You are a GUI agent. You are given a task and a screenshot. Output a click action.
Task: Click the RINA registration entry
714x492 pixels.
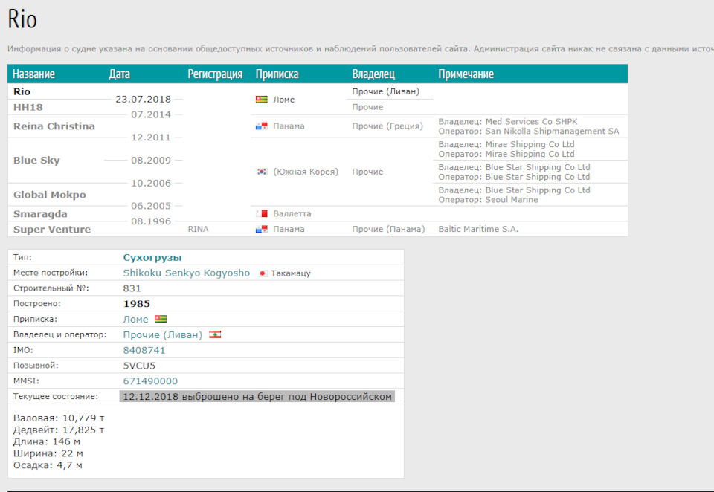tap(198, 229)
